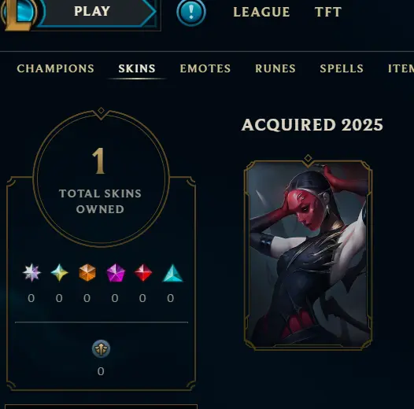
Task: Open the ITEMS tab
Action: pos(401,68)
